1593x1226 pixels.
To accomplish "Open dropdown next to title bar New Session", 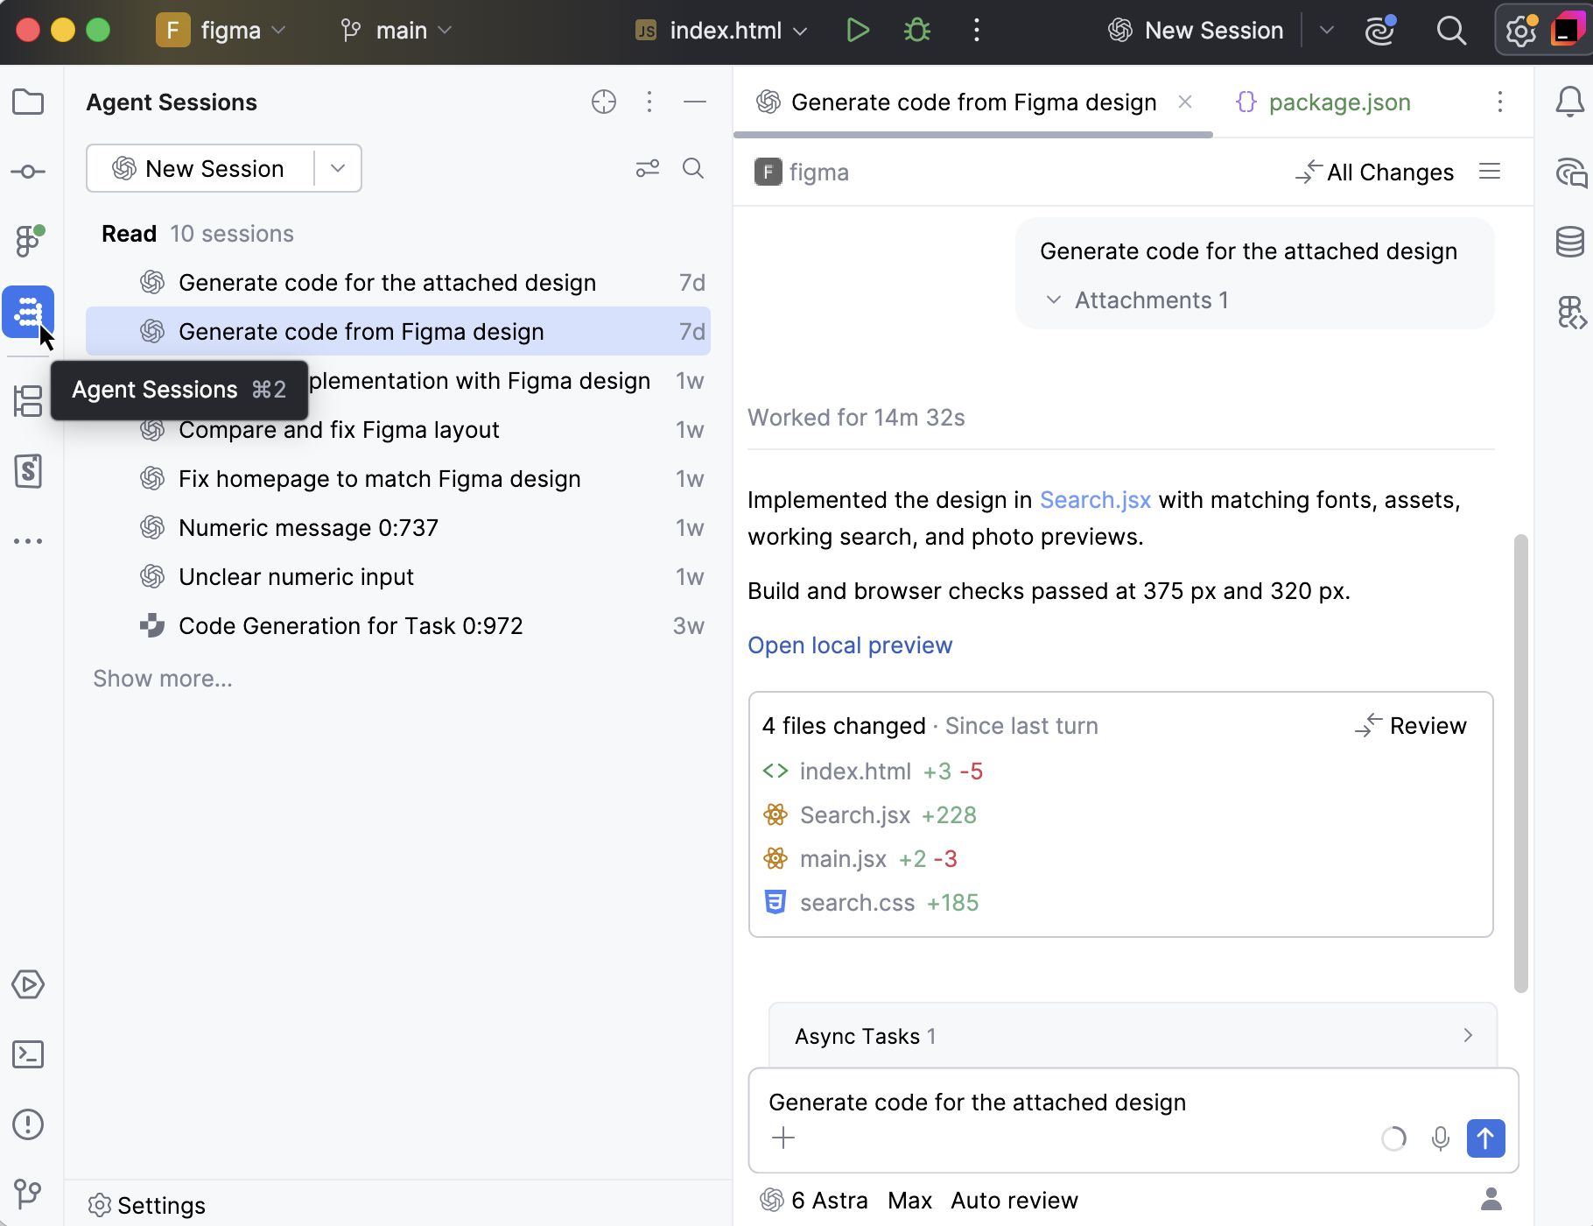I will tap(1327, 31).
